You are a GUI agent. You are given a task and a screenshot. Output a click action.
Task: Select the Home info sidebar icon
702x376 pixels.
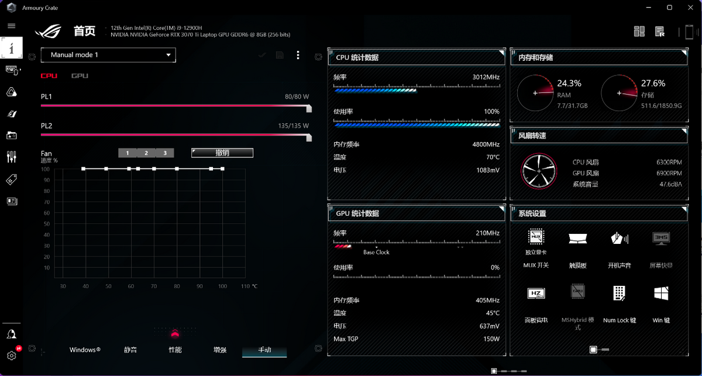[x=12, y=47]
